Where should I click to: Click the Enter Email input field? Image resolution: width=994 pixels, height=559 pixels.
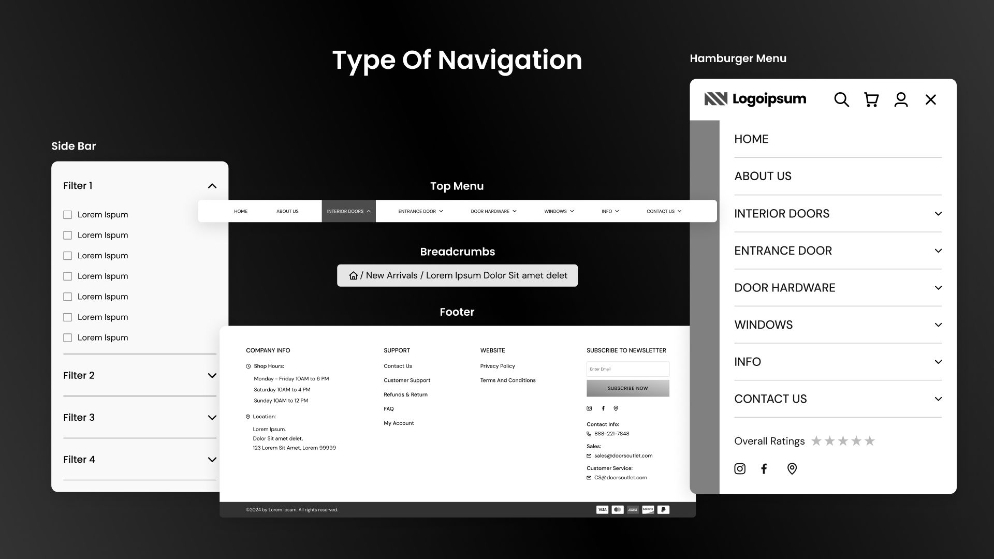point(627,369)
